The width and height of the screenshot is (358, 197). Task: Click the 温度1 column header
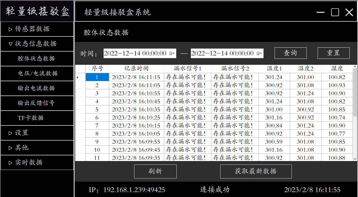point(274,69)
